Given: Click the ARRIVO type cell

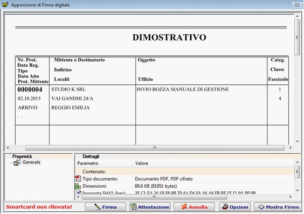Looking at the screenshot, I should click(x=27, y=108).
